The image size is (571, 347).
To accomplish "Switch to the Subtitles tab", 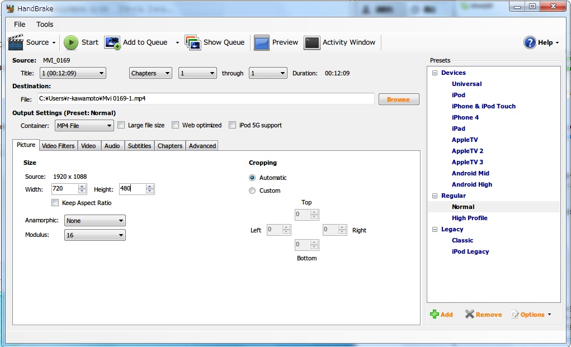I will point(139,146).
